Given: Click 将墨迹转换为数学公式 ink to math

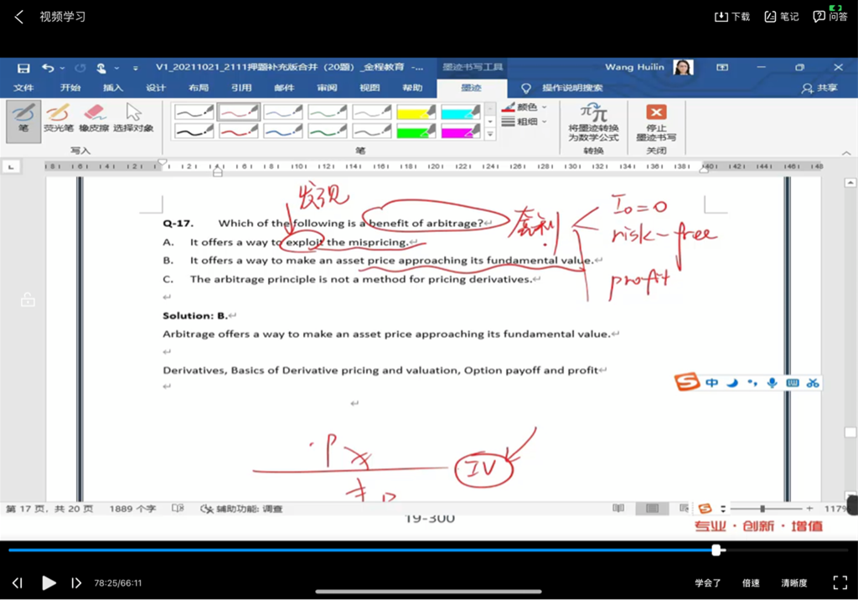Looking at the screenshot, I should point(593,122).
